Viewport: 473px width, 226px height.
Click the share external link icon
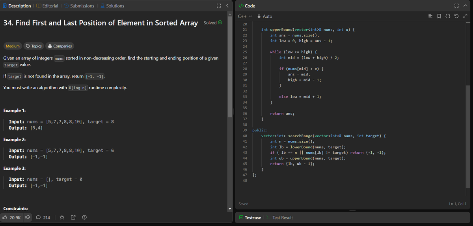(x=73, y=217)
